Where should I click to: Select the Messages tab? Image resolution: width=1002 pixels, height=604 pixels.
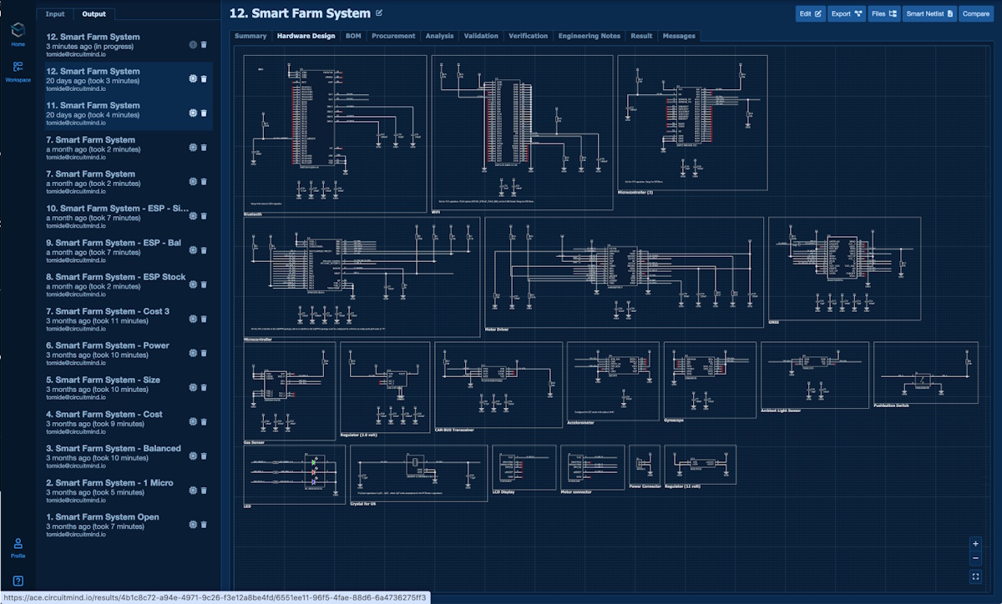coord(678,36)
